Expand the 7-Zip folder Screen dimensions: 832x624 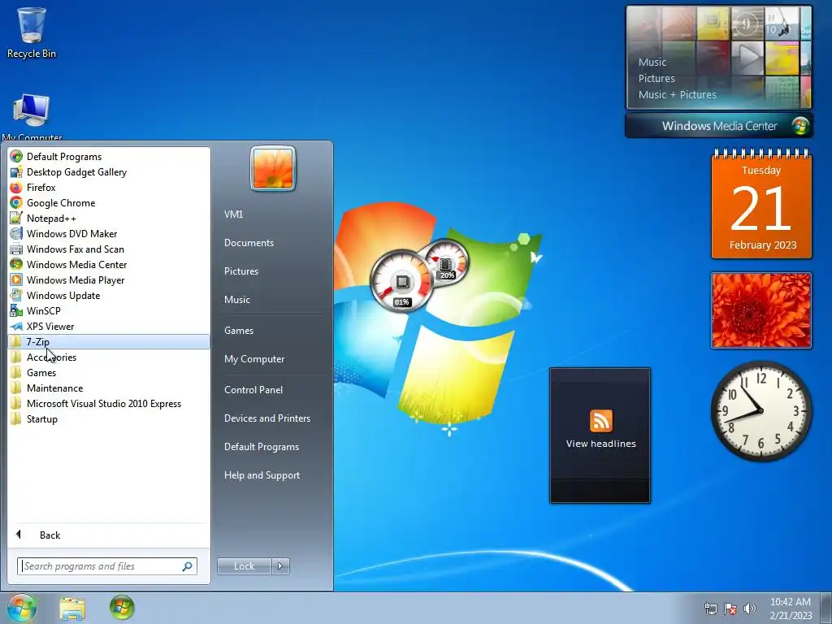tap(109, 342)
